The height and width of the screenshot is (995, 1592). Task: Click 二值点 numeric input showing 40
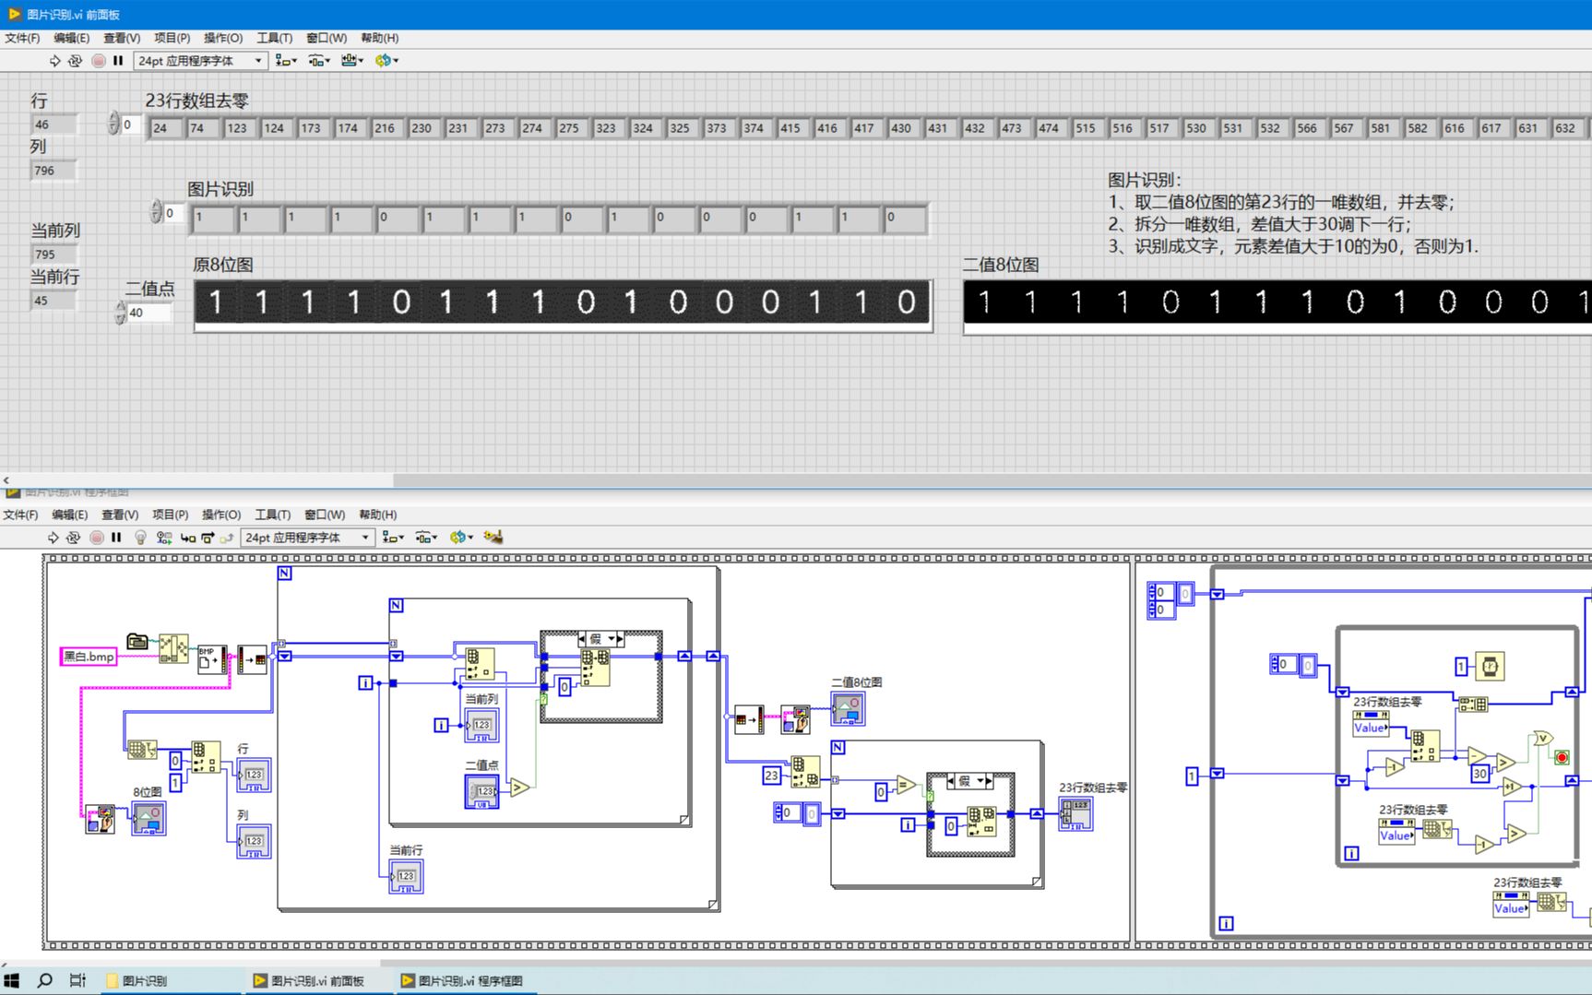pos(149,313)
